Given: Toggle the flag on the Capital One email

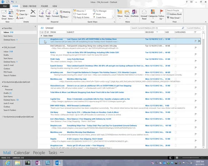Looking at the screenshot, I should [x=196, y=101].
